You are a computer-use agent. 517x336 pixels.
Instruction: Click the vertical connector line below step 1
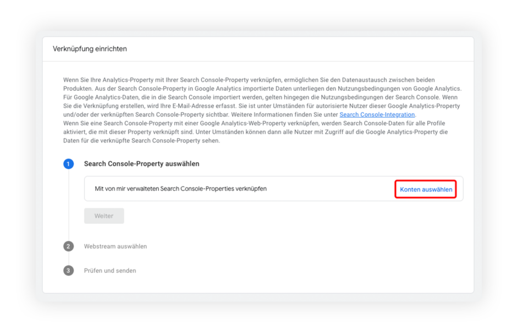(69, 205)
